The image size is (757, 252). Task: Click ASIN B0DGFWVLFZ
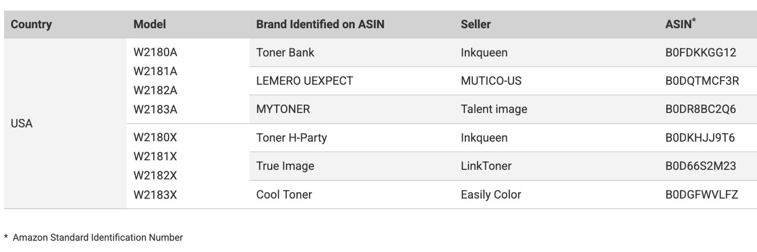[701, 195]
